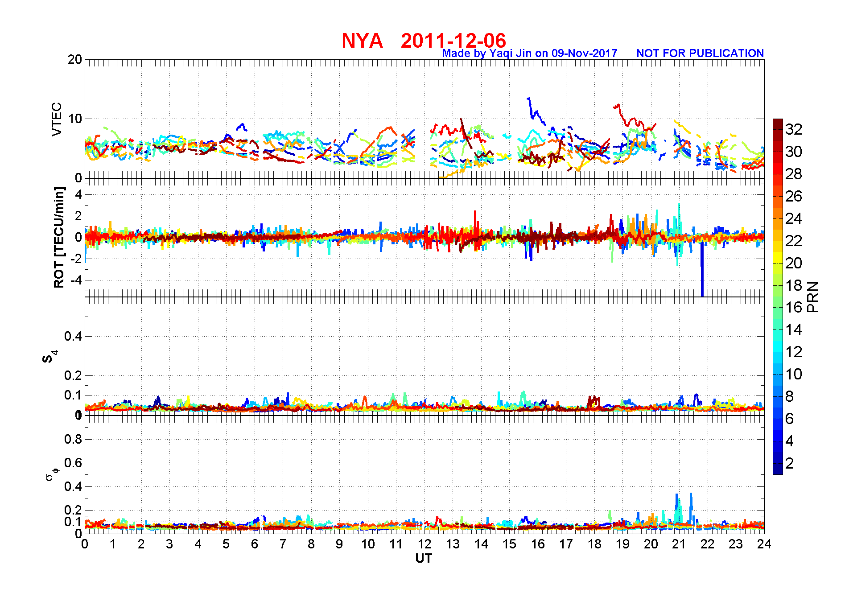849x593 pixels.
Task: Click sigma phi axis tick label 0.6
Action: (x=74, y=463)
